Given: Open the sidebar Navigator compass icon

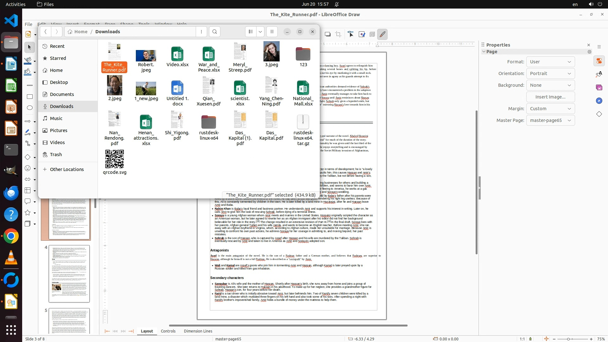Looking at the screenshot, I should click(599, 101).
